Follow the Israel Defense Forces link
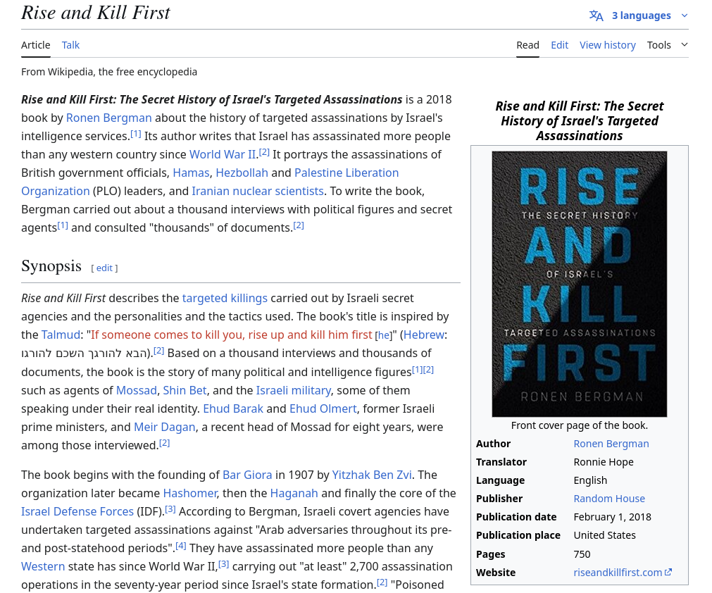Screen dimensions: 712x593 [77, 511]
